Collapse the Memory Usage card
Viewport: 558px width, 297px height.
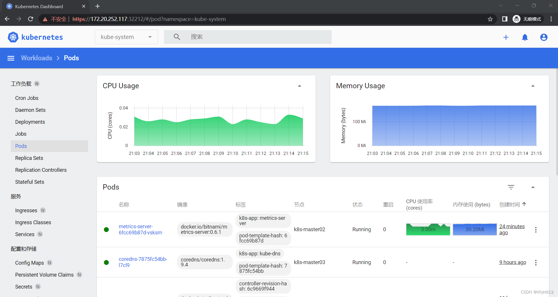tap(533, 86)
